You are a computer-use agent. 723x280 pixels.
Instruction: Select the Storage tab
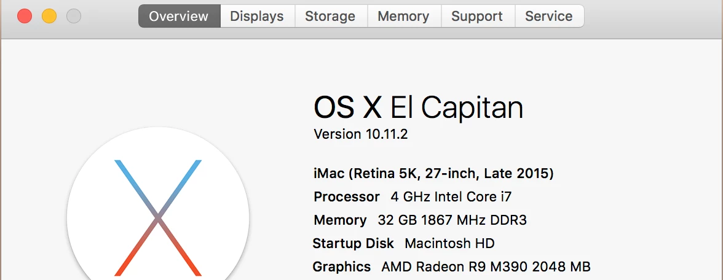(x=330, y=17)
